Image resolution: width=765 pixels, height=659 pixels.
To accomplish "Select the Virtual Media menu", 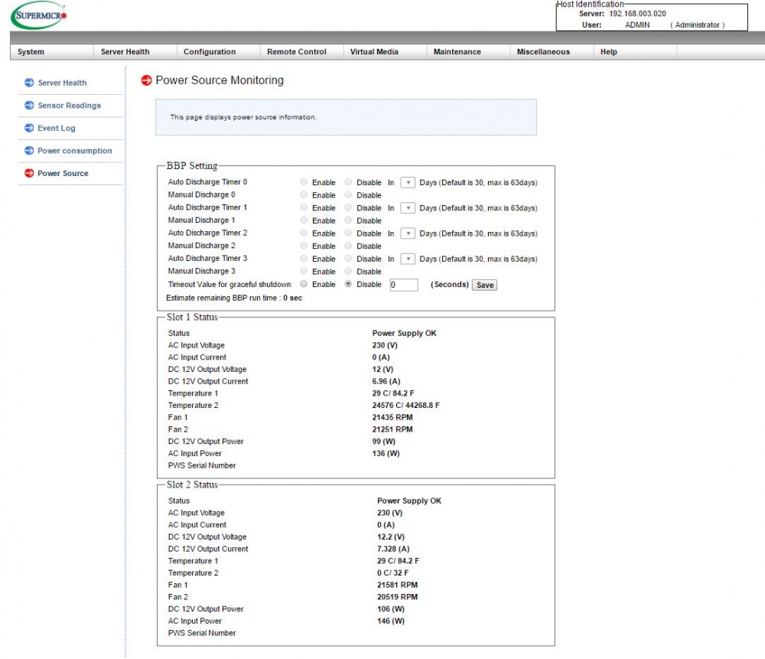I will 374,51.
